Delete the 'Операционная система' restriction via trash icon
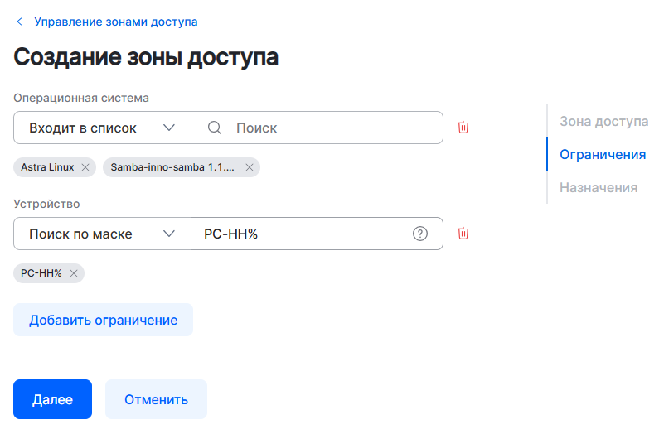The width and height of the screenshot is (664, 434). point(463,128)
